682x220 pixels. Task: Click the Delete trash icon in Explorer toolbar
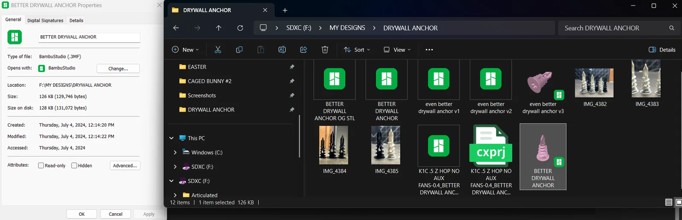(x=325, y=49)
